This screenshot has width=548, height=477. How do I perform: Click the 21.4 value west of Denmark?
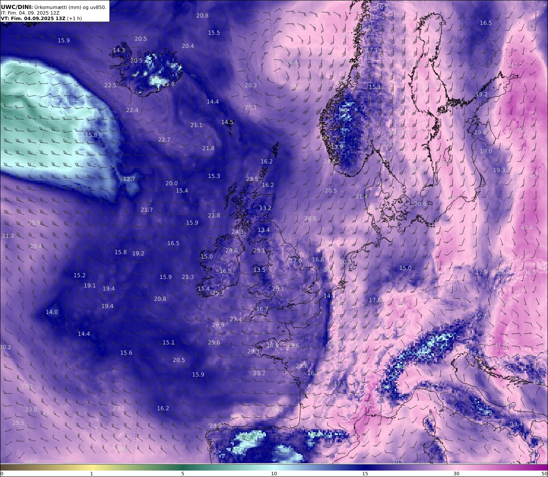tap(362, 196)
